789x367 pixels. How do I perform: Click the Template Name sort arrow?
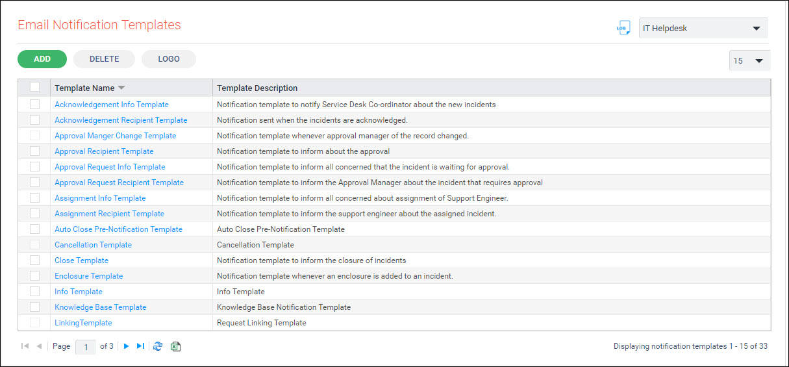[x=121, y=88]
